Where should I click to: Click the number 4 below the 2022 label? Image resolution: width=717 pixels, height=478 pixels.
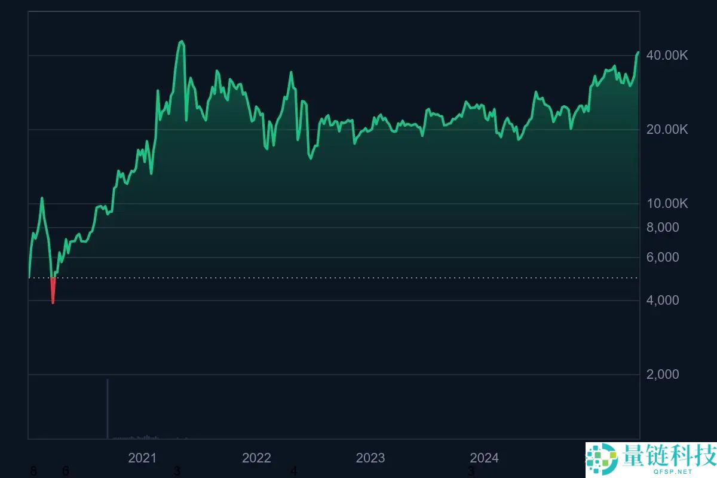(x=293, y=471)
